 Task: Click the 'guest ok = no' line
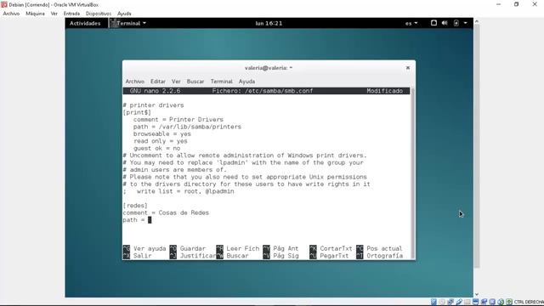click(x=156, y=148)
